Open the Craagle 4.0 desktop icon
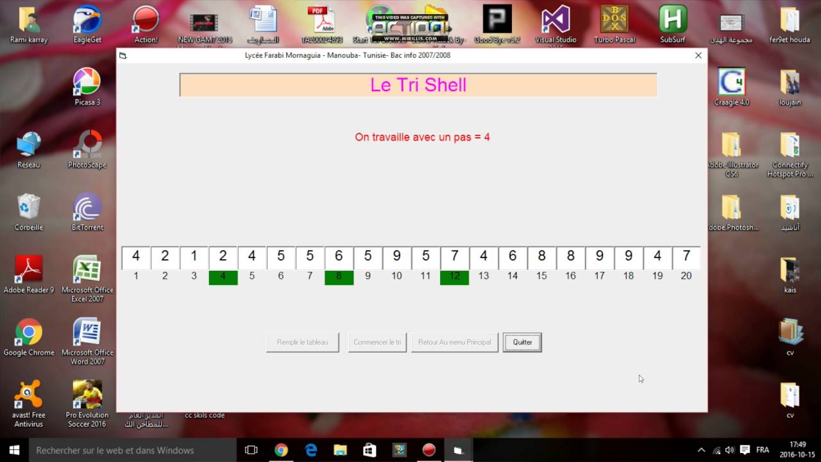 pos(731,88)
